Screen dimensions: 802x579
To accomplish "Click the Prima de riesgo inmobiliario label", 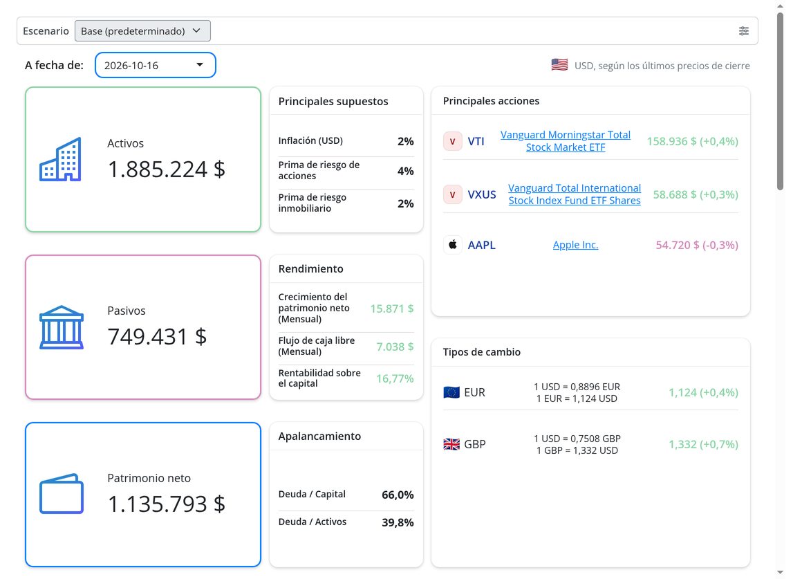I will [x=312, y=203].
